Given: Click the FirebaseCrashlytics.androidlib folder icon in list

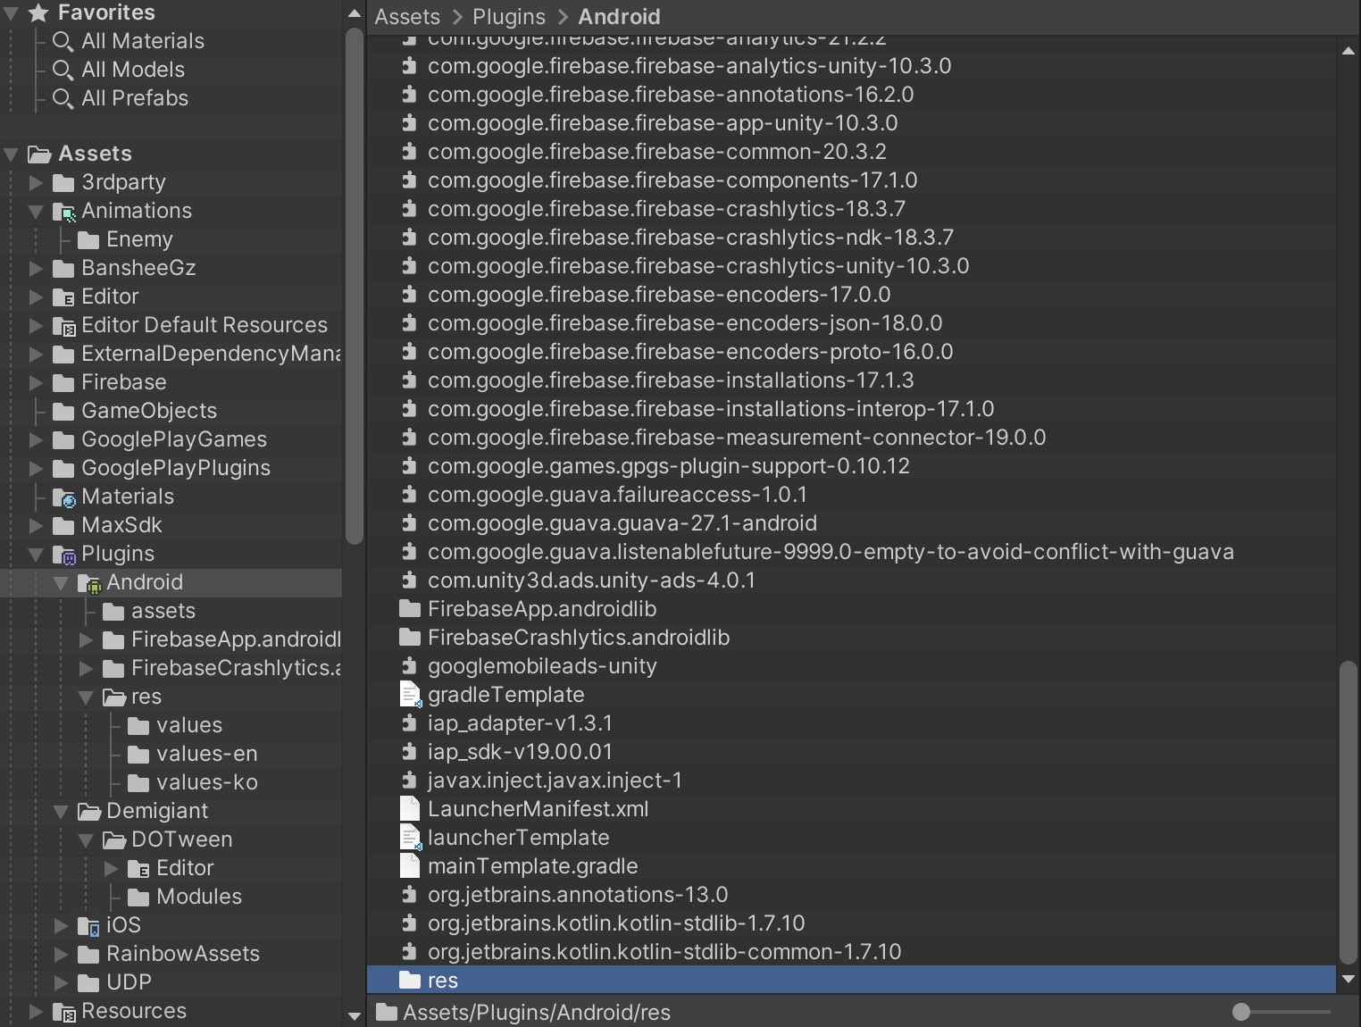Looking at the screenshot, I should [x=410, y=638].
